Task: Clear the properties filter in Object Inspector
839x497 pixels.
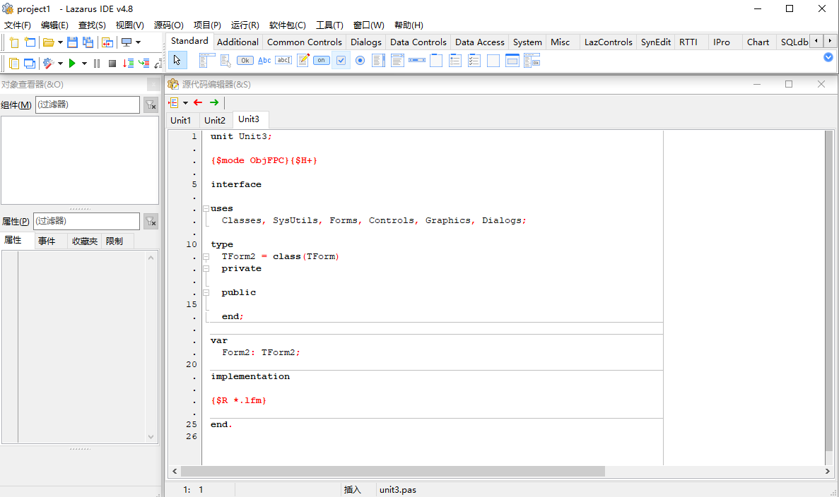Action: 151,221
